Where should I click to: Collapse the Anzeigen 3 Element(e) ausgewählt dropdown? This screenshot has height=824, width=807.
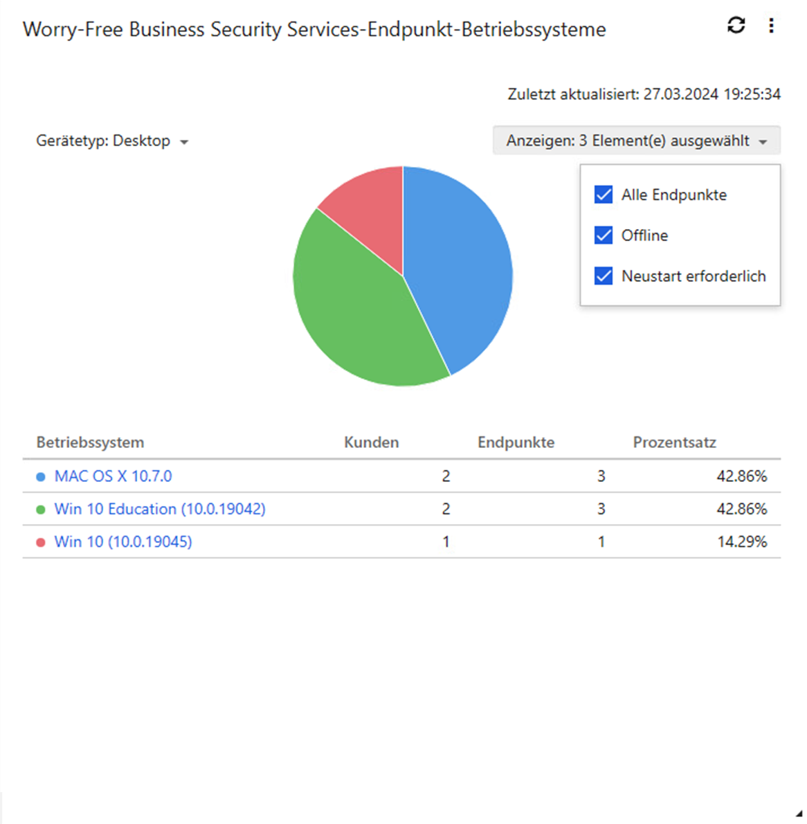tap(636, 141)
